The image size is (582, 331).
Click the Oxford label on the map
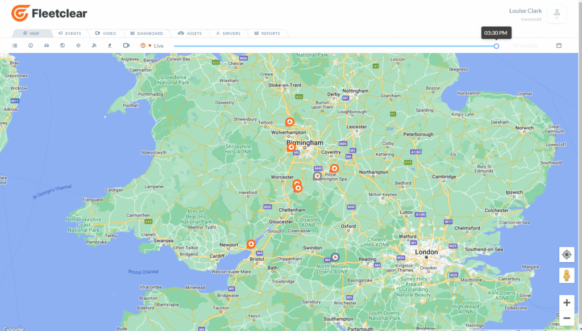pyautogui.click(x=348, y=226)
